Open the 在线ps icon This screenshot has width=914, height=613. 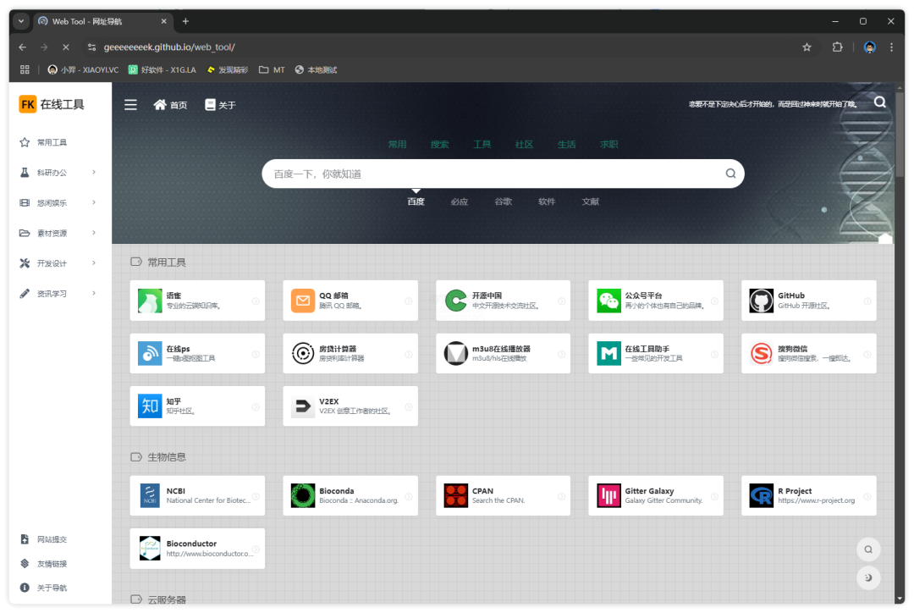[150, 353]
